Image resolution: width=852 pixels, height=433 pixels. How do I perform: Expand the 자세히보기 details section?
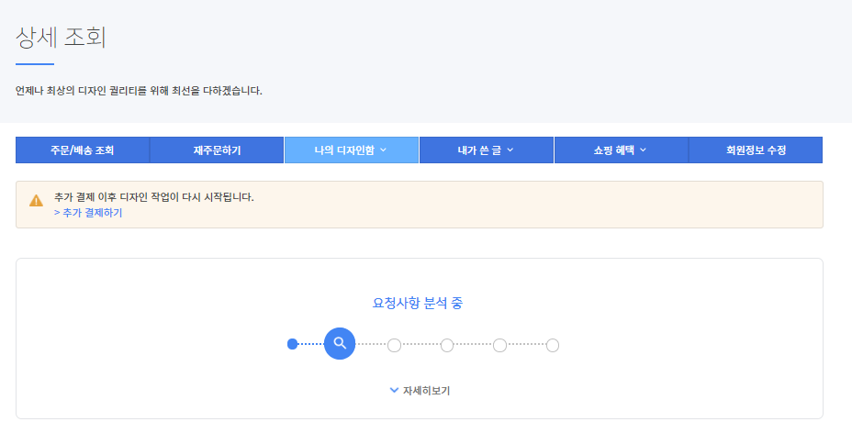[x=426, y=391]
